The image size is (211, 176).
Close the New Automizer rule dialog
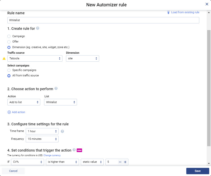tap(207, 4)
